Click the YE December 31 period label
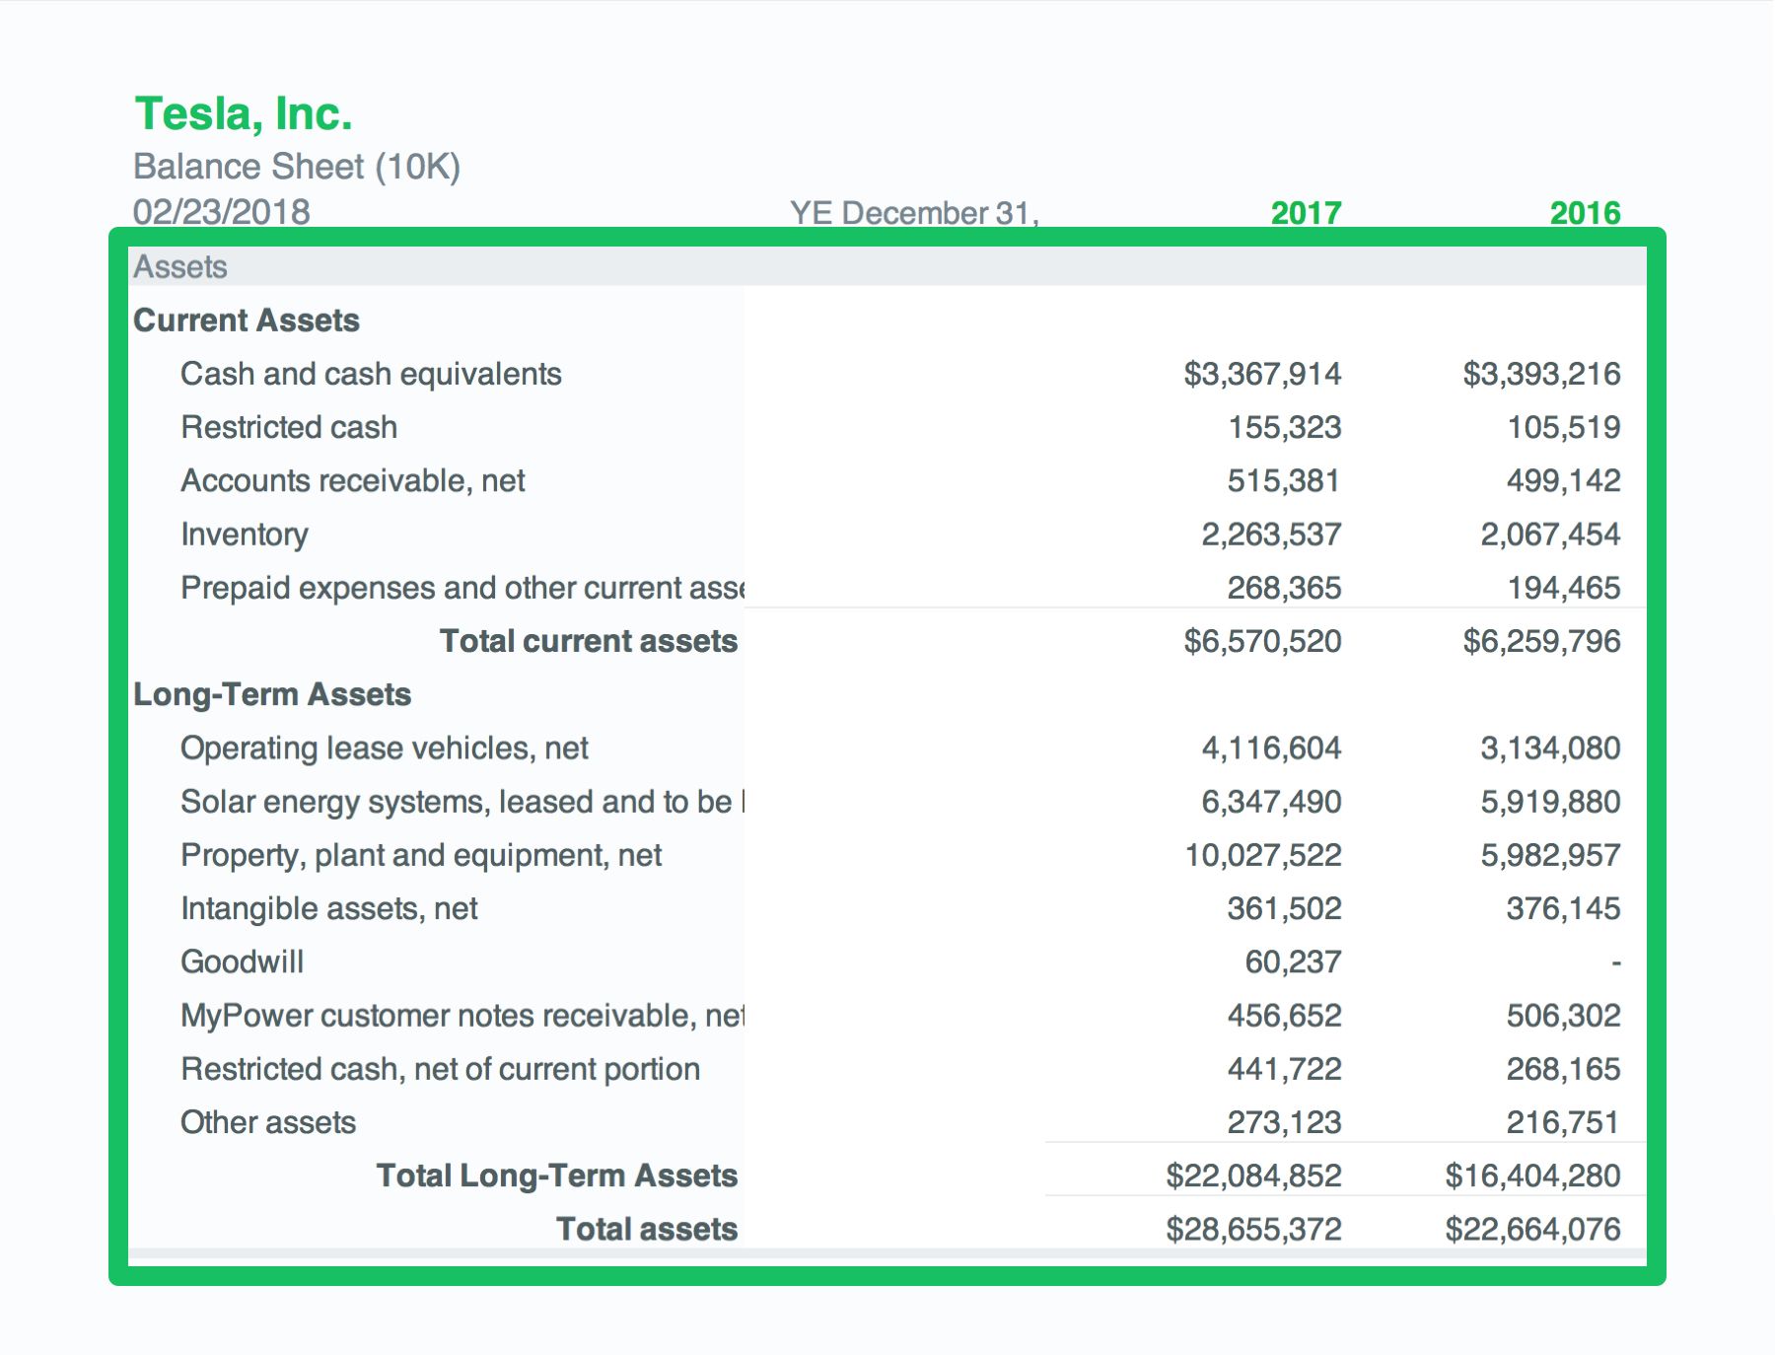The height and width of the screenshot is (1355, 1775). pos(913,213)
